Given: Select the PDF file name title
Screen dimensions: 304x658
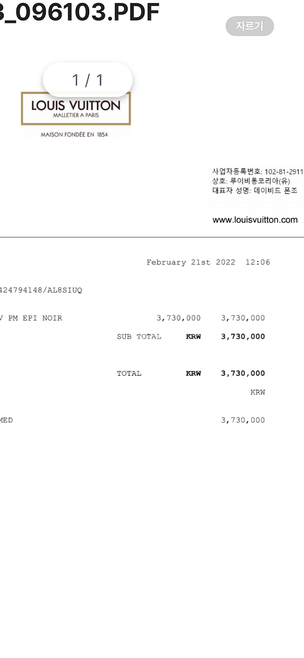Looking at the screenshot, I should [79, 12].
